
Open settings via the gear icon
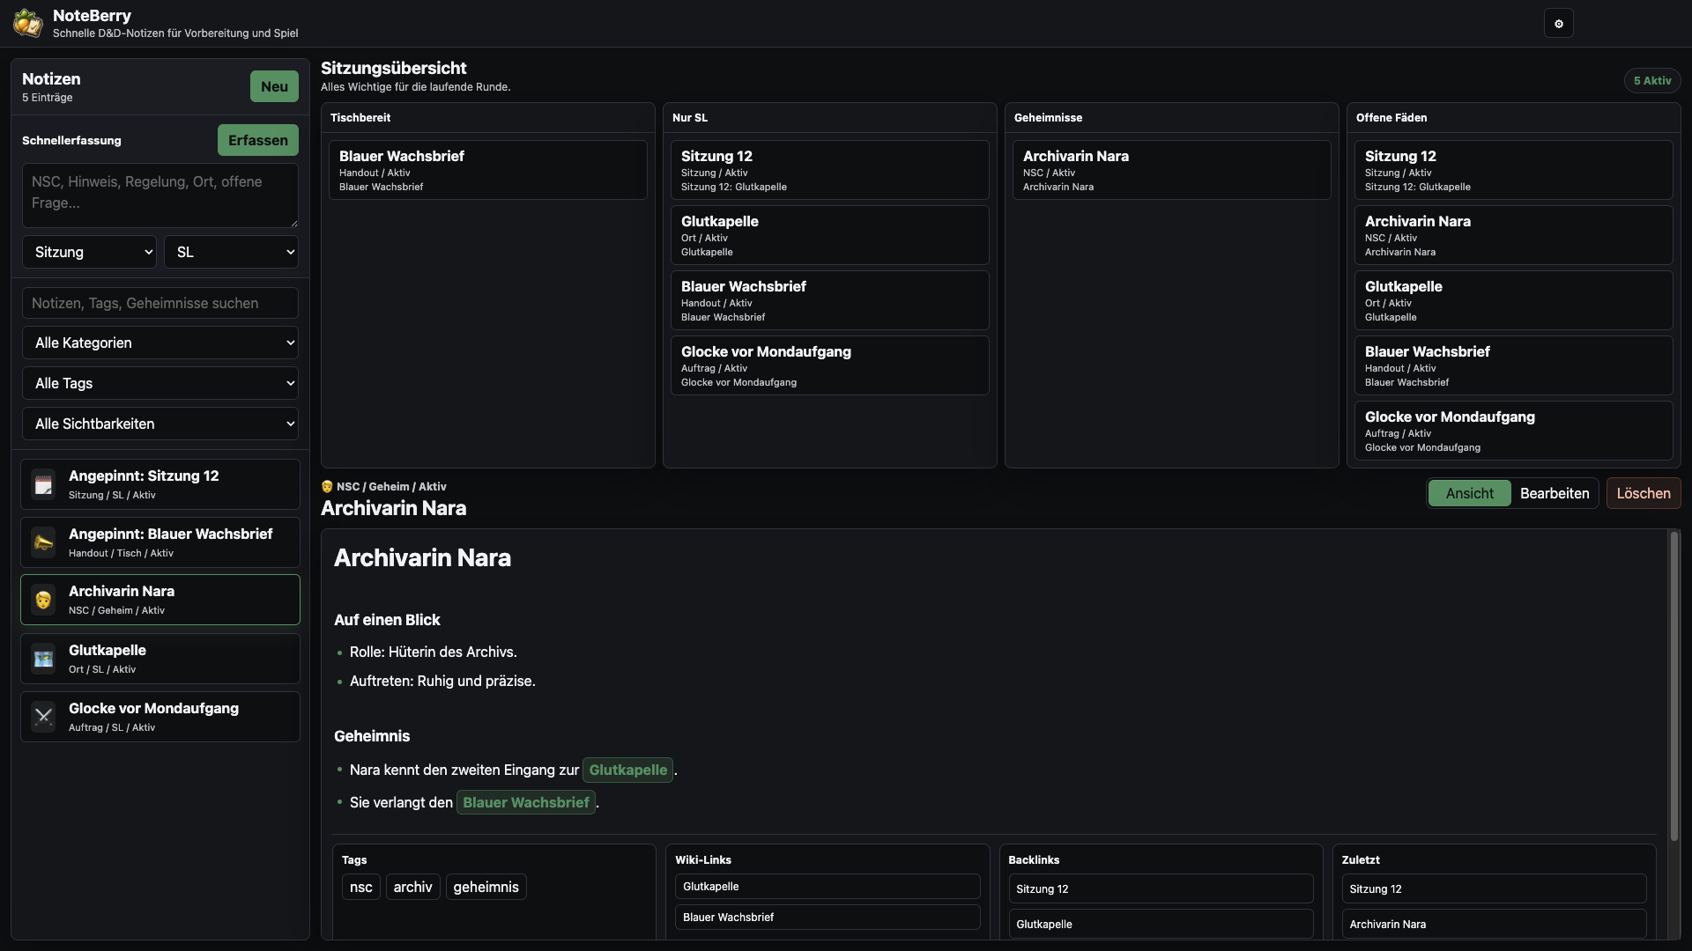(1558, 24)
